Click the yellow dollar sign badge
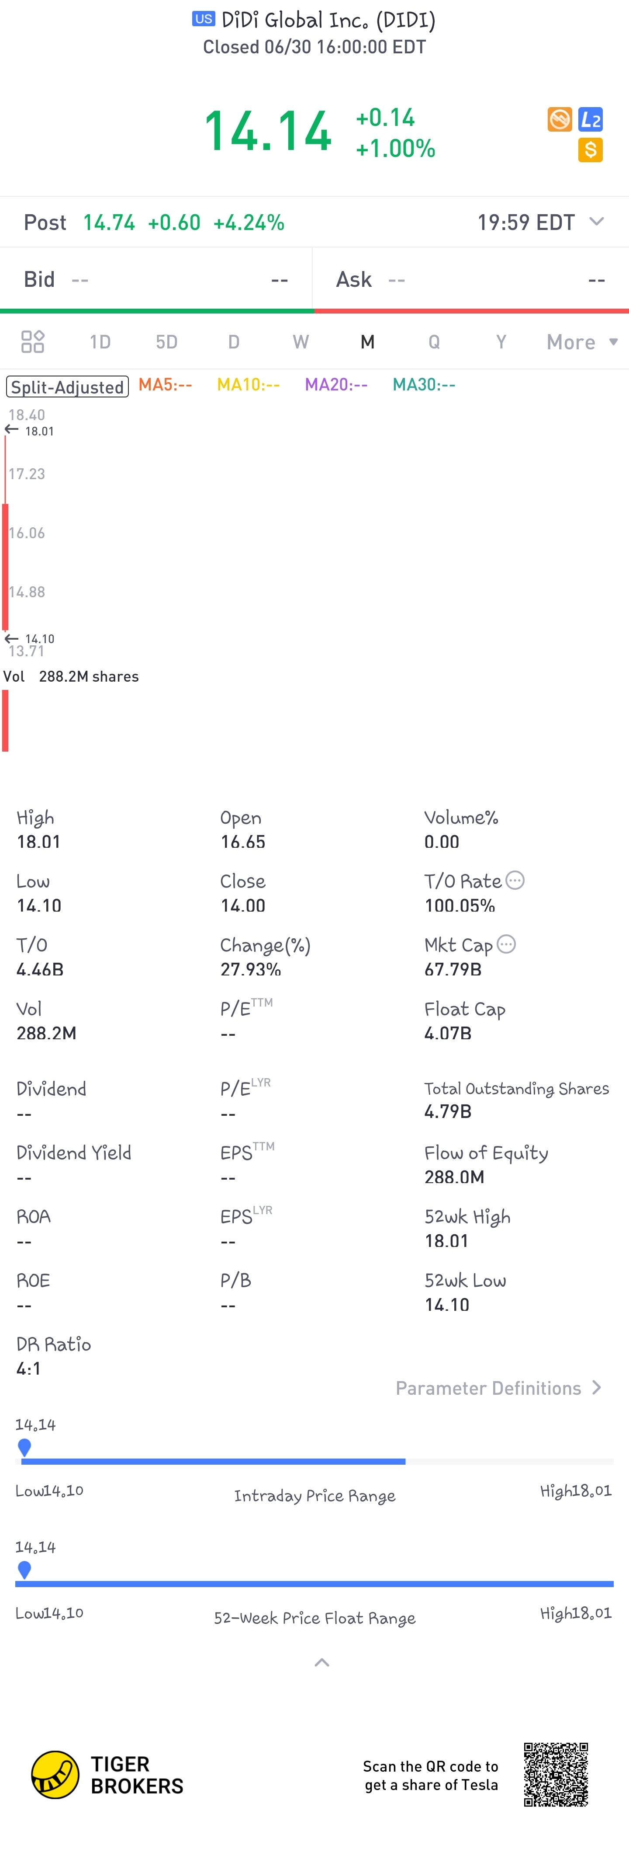Image resolution: width=629 pixels, height=1863 pixels. click(x=590, y=150)
